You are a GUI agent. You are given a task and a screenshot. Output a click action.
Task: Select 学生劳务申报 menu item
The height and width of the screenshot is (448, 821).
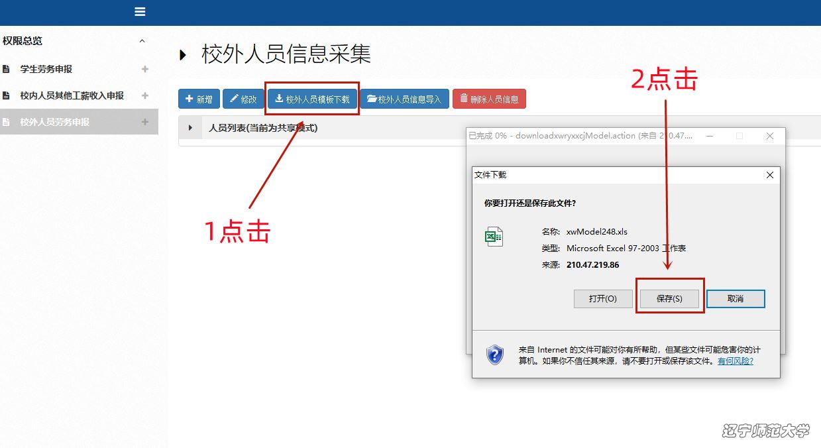click(x=46, y=69)
